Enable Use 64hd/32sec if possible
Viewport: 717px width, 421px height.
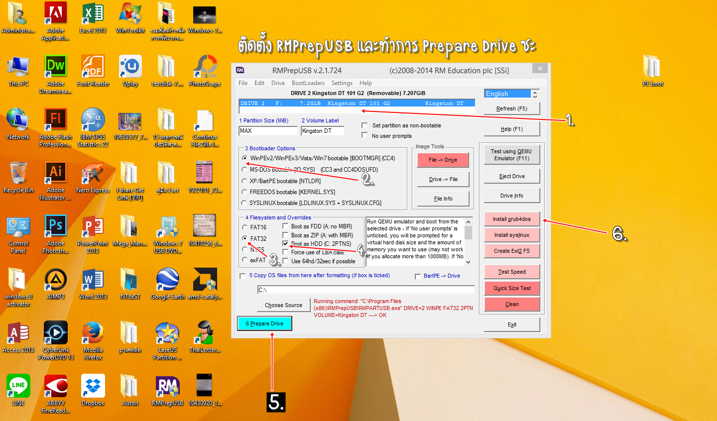[x=285, y=261]
